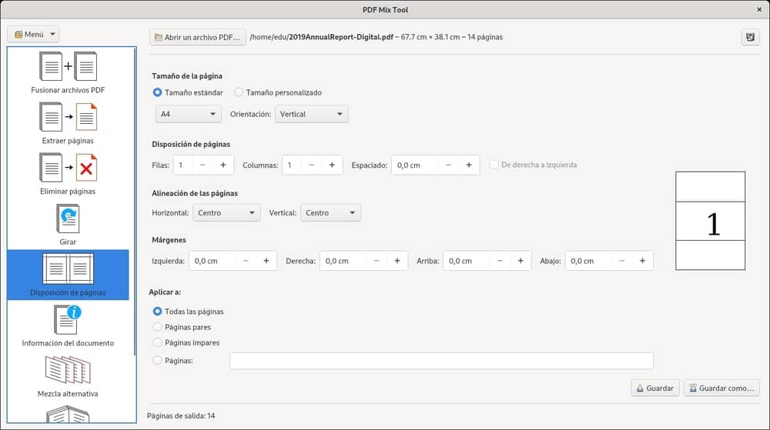Decrease Izquierda margin with minus
This screenshot has height=430, width=770.
[246, 261]
